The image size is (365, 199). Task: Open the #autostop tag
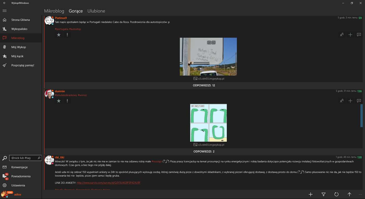pos(75,29)
